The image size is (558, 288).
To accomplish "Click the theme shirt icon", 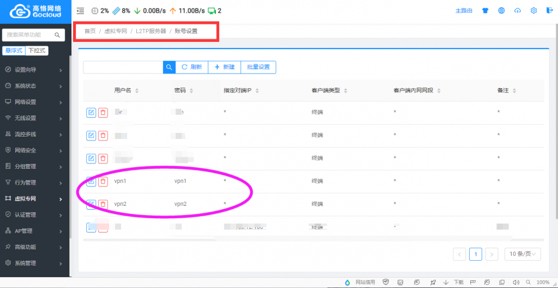I will point(485,11).
